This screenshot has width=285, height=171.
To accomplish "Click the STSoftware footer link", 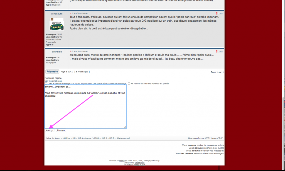I will pyautogui.click(x=140, y=163).
